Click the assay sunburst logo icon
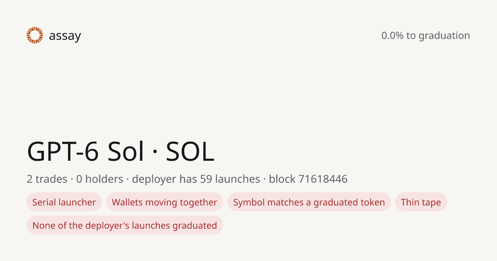 (x=35, y=35)
